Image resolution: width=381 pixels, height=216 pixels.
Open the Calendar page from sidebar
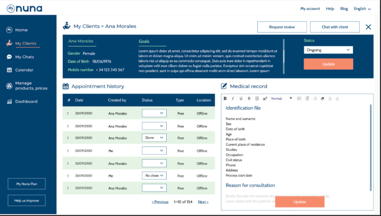[x=24, y=70]
